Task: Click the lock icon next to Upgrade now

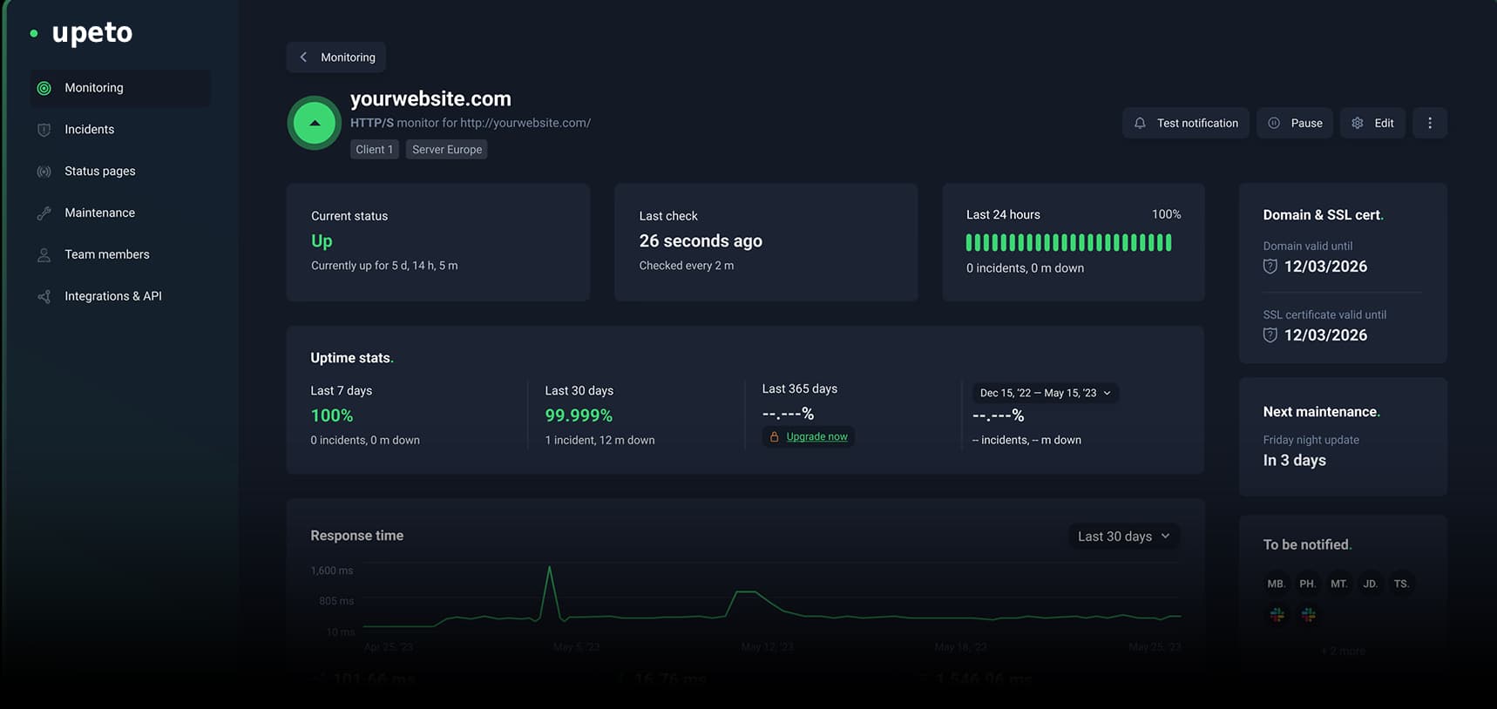Action: coord(774,437)
